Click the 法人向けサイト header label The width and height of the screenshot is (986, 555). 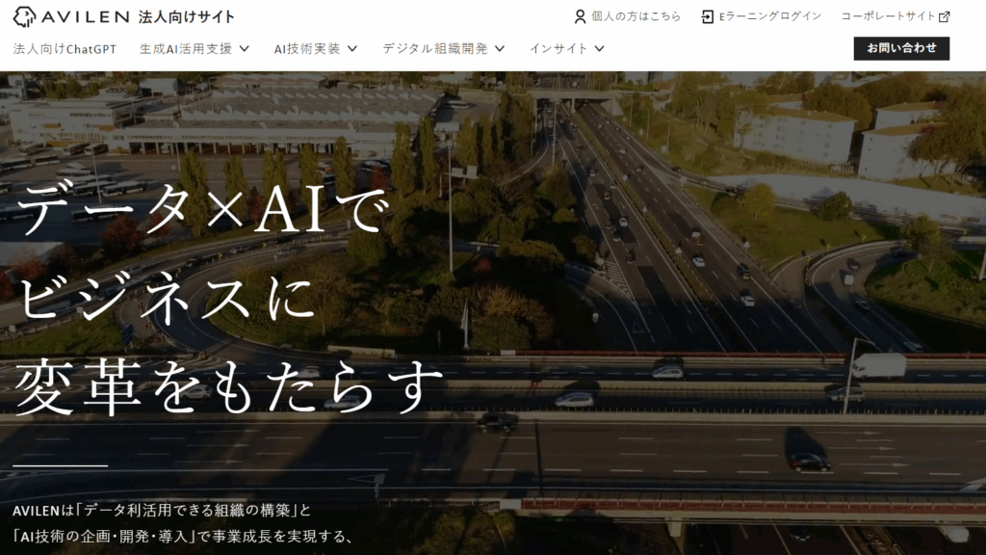(186, 16)
